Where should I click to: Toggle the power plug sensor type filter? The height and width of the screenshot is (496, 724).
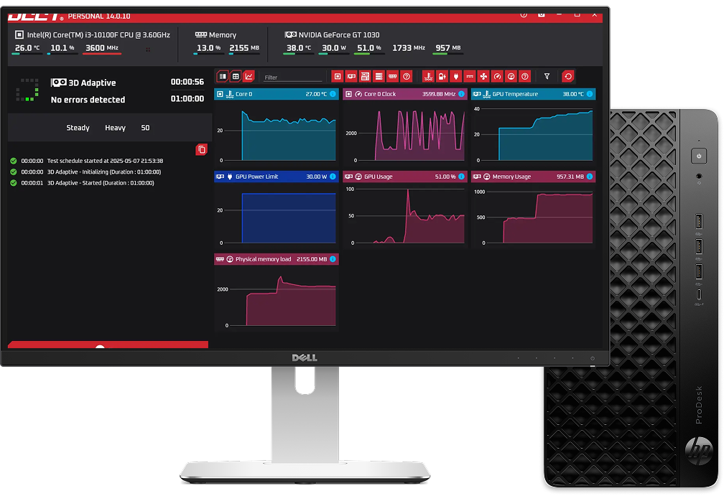455,76
